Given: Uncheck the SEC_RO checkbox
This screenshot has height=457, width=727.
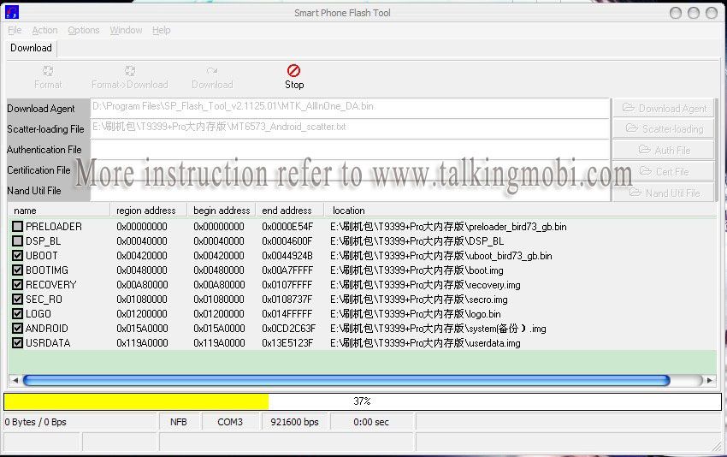Looking at the screenshot, I should pos(18,300).
